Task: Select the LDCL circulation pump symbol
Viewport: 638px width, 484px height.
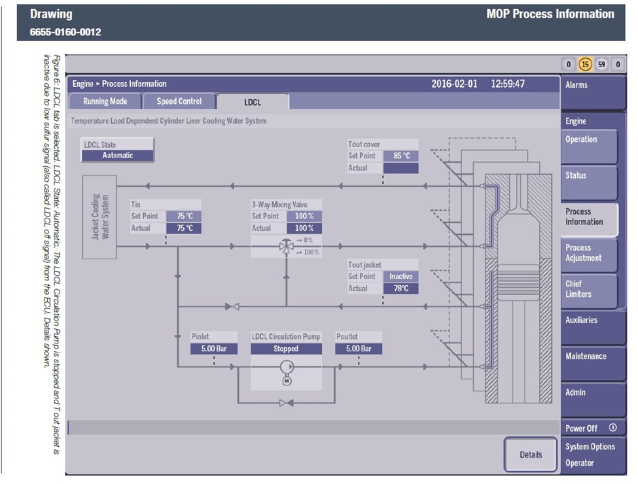Action: (286, 367)
